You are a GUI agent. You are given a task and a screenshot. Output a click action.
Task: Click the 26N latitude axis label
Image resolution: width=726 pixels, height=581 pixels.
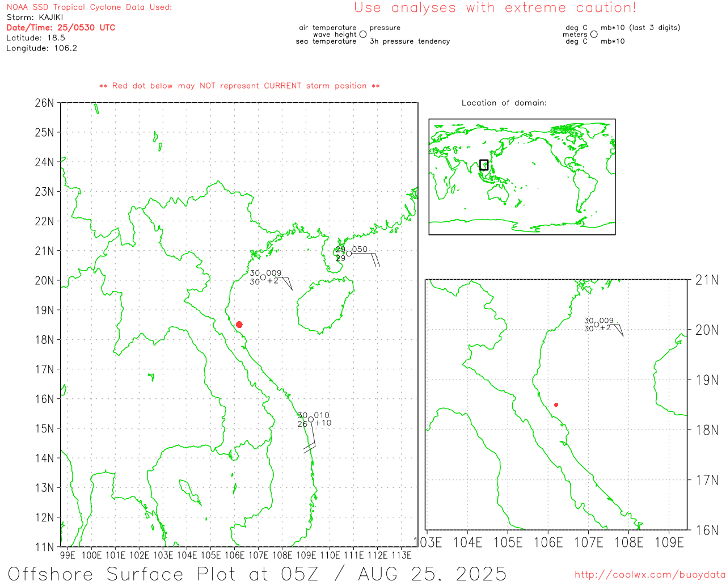pos(44,103)
